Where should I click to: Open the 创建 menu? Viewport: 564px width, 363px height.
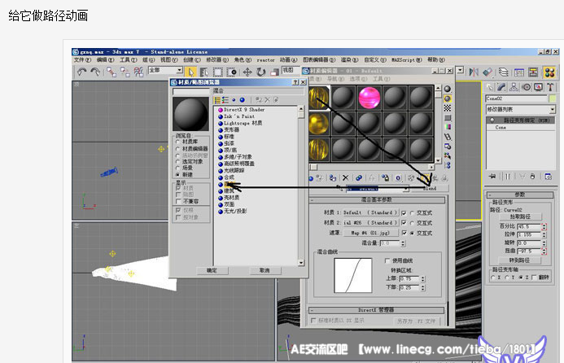click(192, 59)
